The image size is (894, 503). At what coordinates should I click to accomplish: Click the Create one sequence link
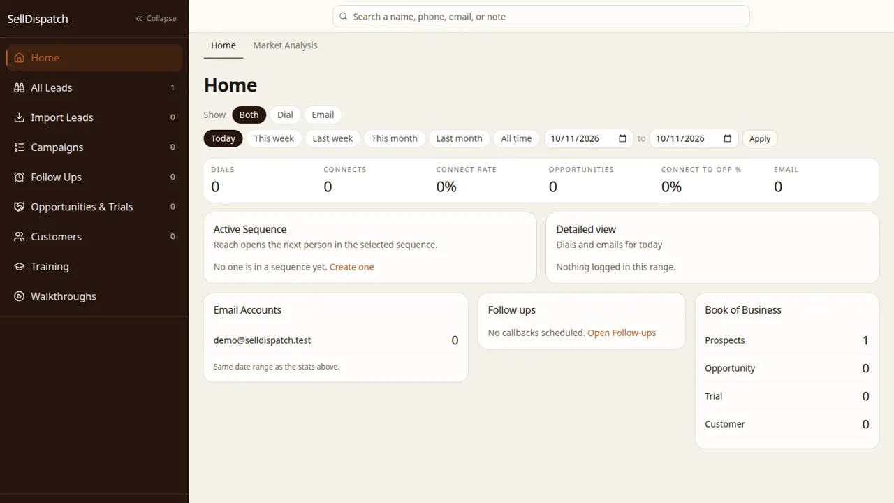[x=351, y=267]
